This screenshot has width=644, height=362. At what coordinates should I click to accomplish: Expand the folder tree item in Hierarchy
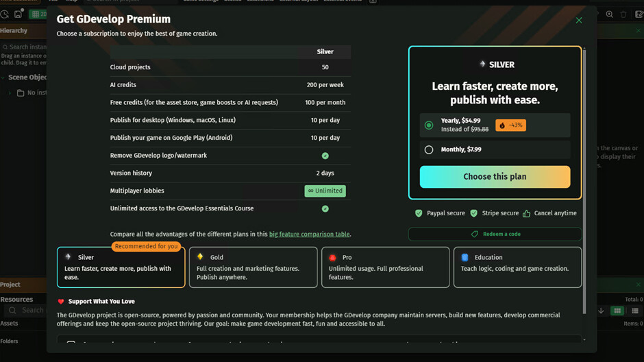[10, 93]
